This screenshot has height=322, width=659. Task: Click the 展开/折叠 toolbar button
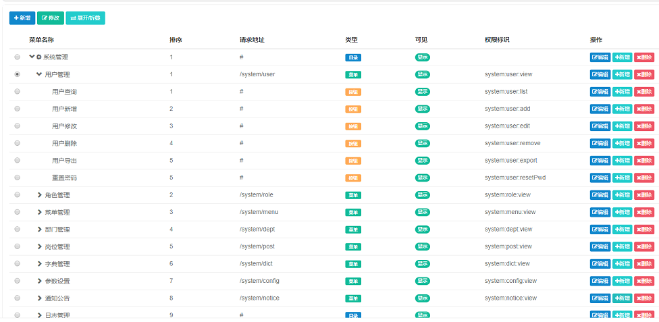[x=85, y=18]
